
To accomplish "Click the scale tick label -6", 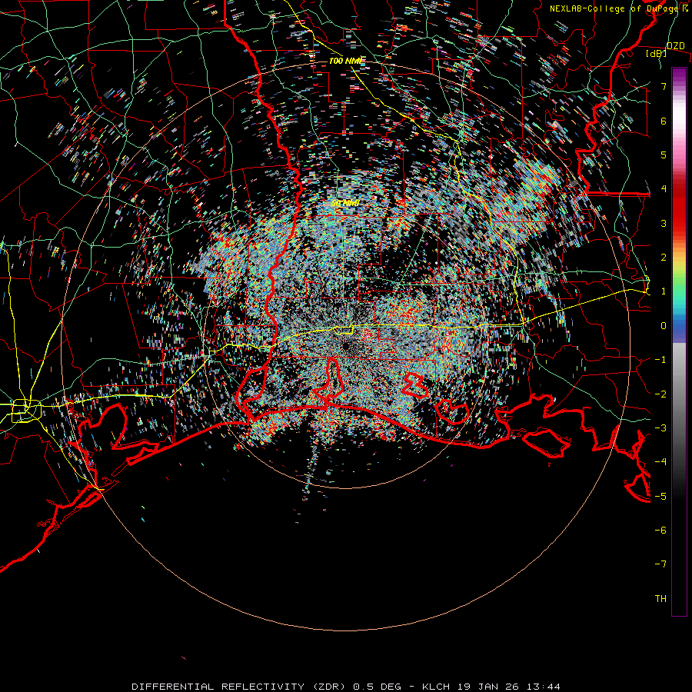I will coord(660,530).
